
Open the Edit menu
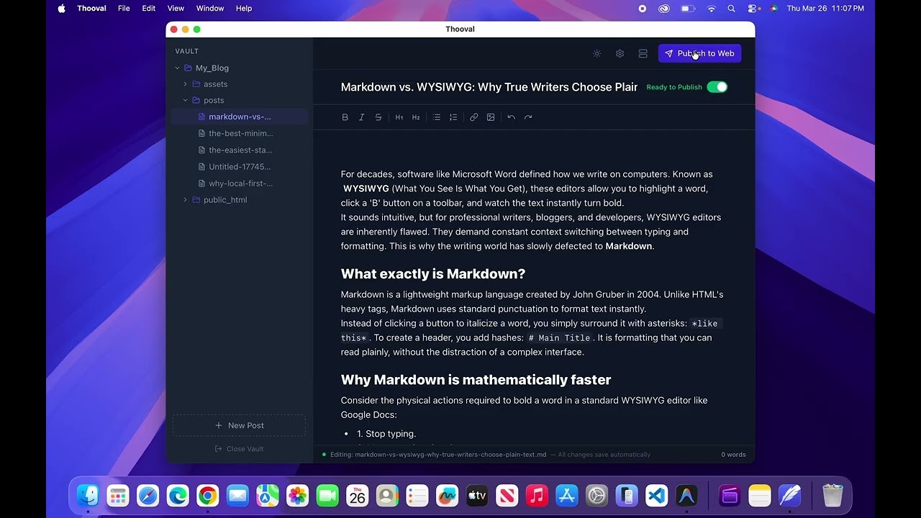pos(149,9)
